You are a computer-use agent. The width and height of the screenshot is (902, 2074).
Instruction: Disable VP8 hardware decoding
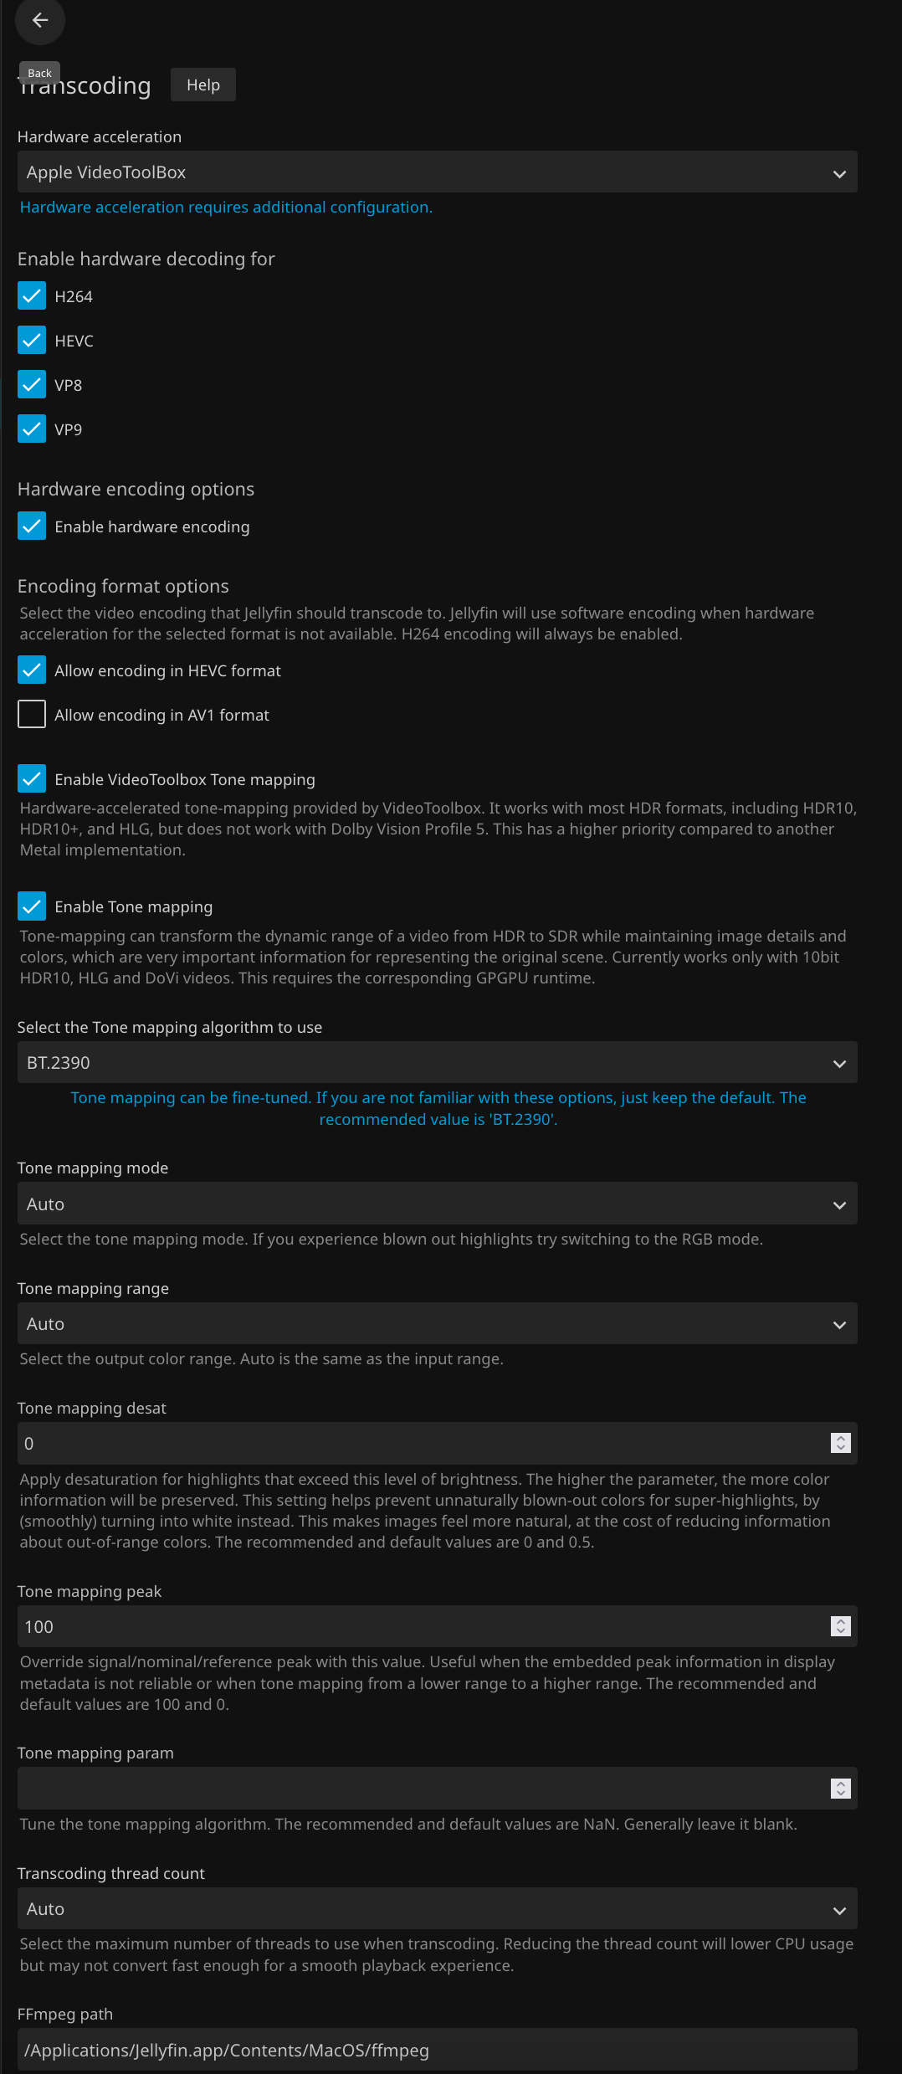click(x=32, y=385)
